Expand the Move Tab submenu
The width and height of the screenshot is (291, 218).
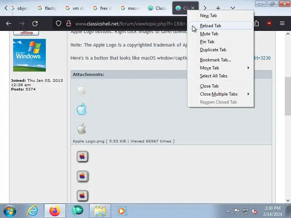tap(220, 68)
